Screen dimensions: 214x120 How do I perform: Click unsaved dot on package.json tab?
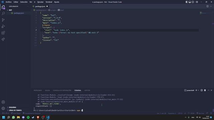[x=47, y=6]
